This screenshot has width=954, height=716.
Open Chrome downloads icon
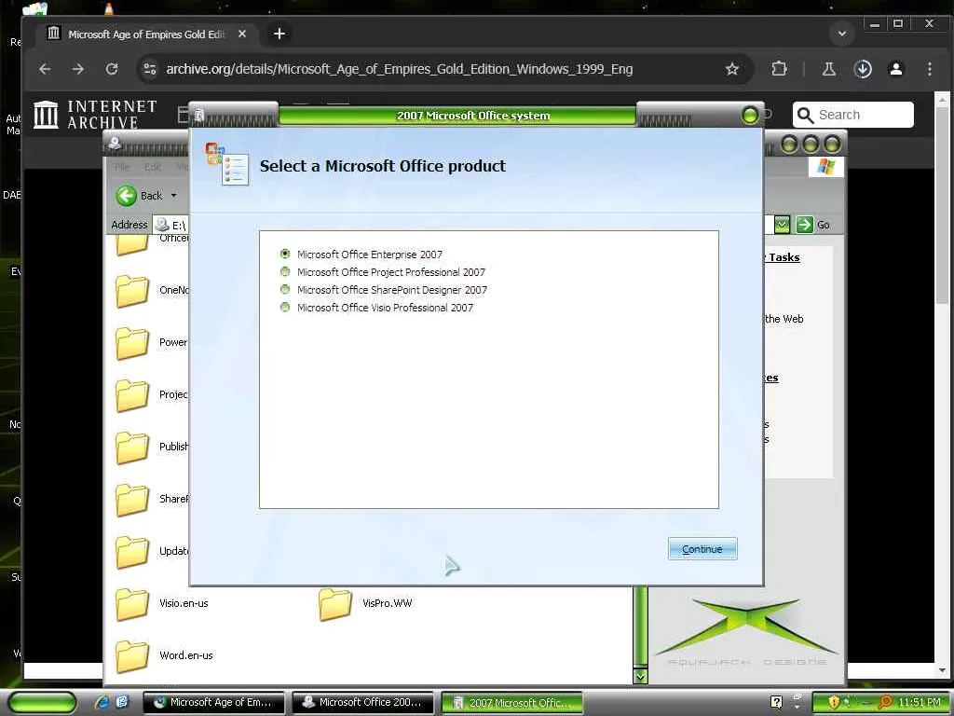click(863, 69)
